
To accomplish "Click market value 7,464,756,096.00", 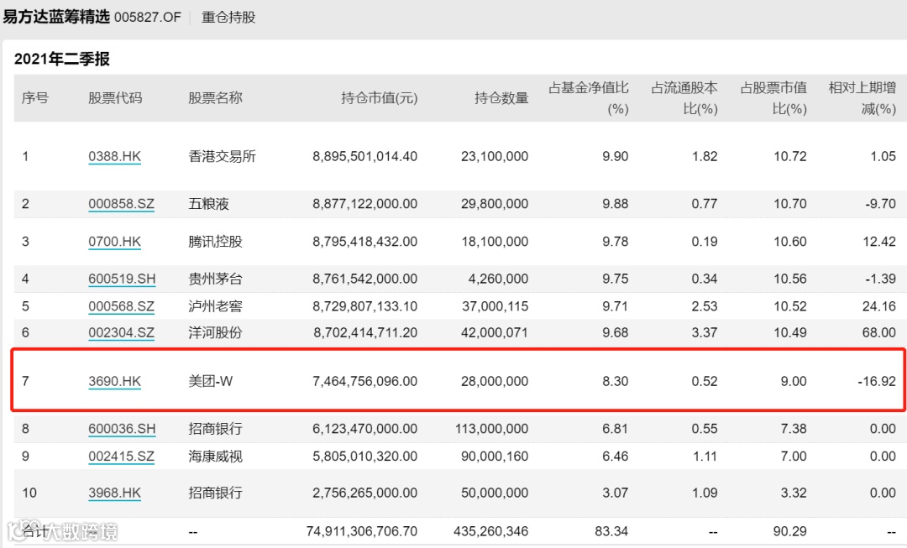I will coord(365,381).
